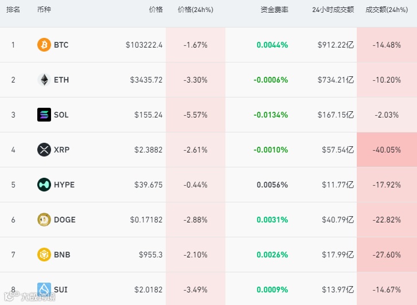417x305 pixels.
Task: Open the SUI symbol link
Action: pyautogui.click(x=61, y=290)
